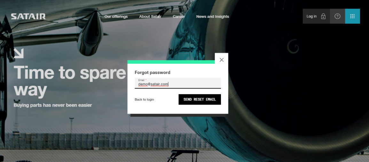Click Buying parts has never been easier text
Viewport: 369px width, 162px height.
click(53, 105)
